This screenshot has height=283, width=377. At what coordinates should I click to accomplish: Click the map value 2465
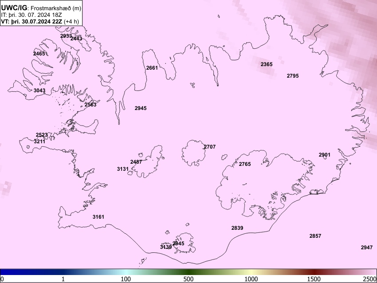[x=39, y=54]
